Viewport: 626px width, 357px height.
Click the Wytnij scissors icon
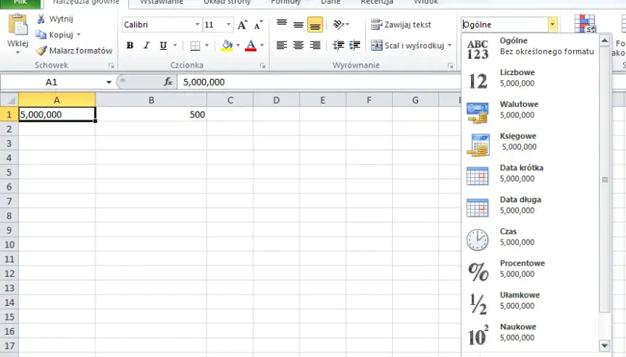pos(41,19)
